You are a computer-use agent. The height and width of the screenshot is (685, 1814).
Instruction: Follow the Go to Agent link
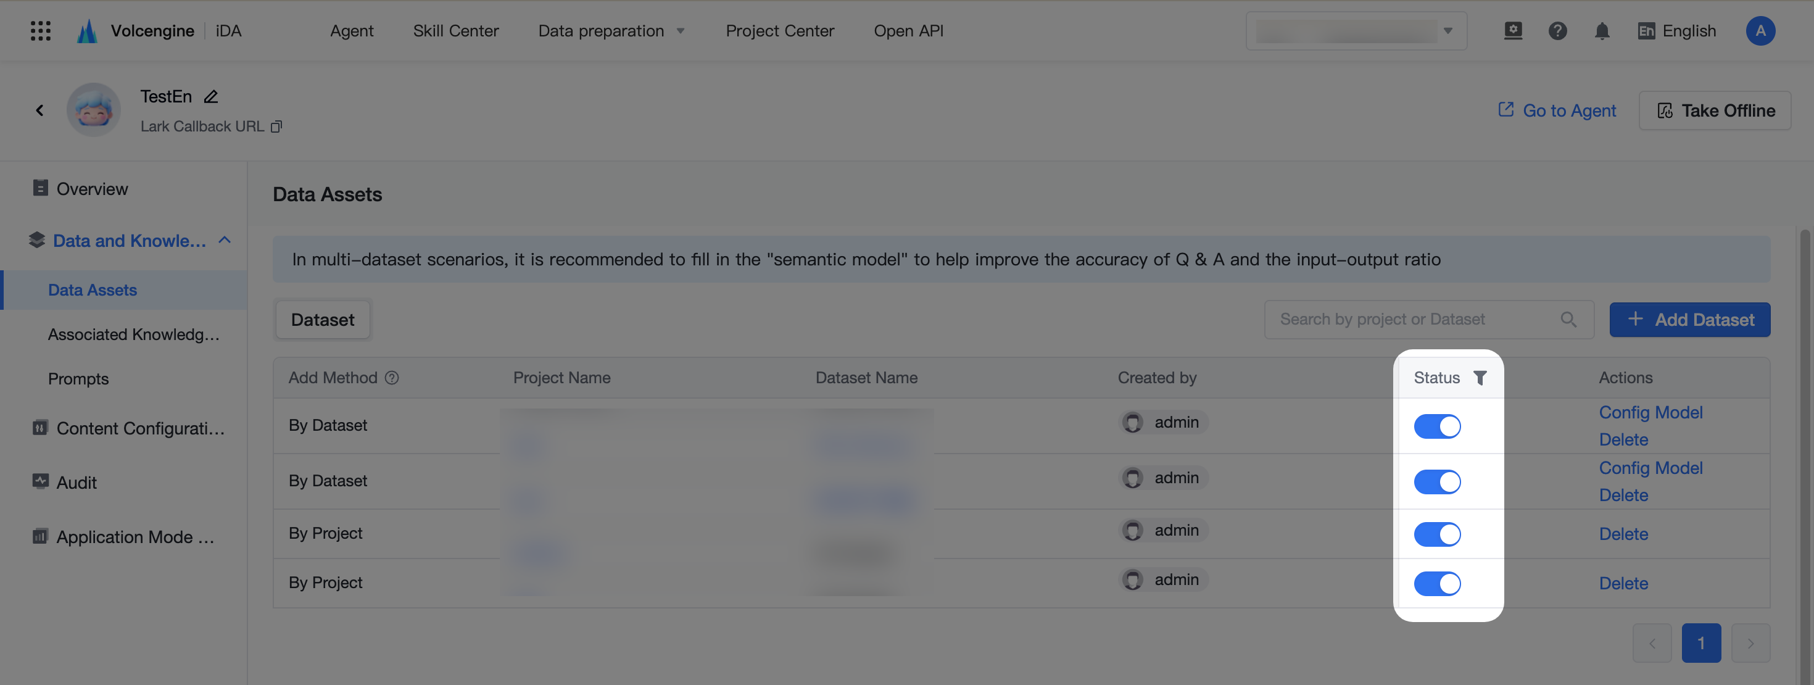(x=1556, y=110)
